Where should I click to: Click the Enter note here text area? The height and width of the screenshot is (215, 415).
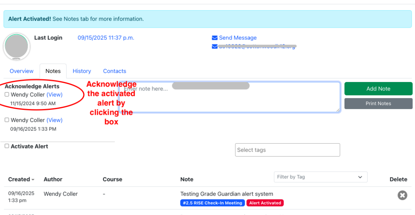click(229, 97)
